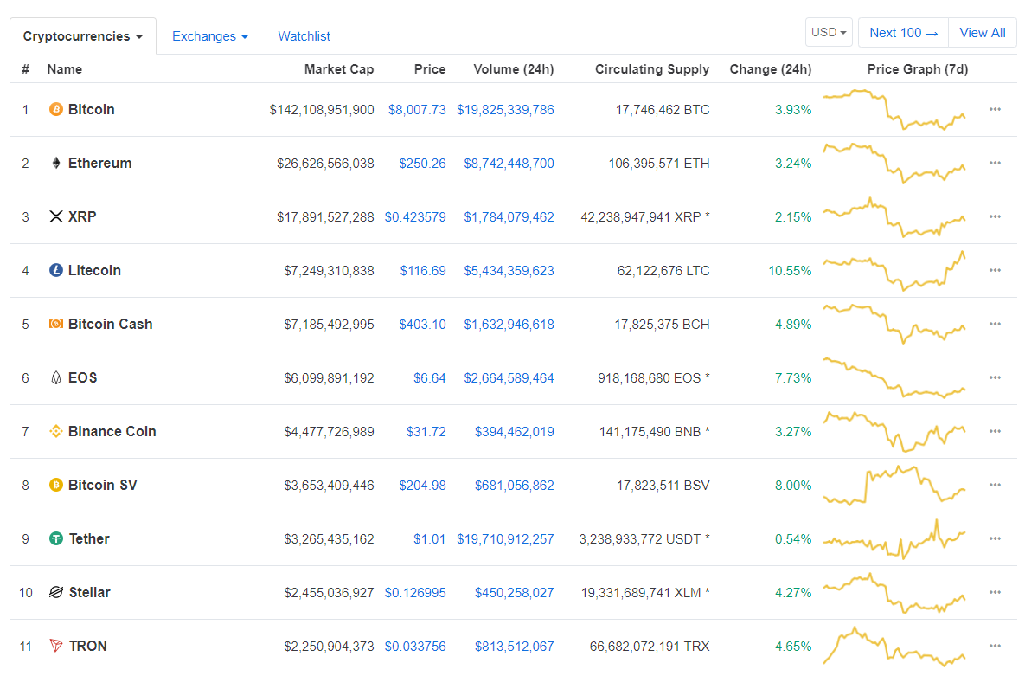1025x676 pixels.
Task: Click Bitcoin market cap $142,108,951,900
Action: [322, 110]
